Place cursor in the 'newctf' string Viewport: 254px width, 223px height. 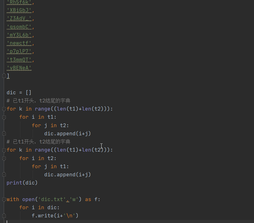tap(19, 43)
